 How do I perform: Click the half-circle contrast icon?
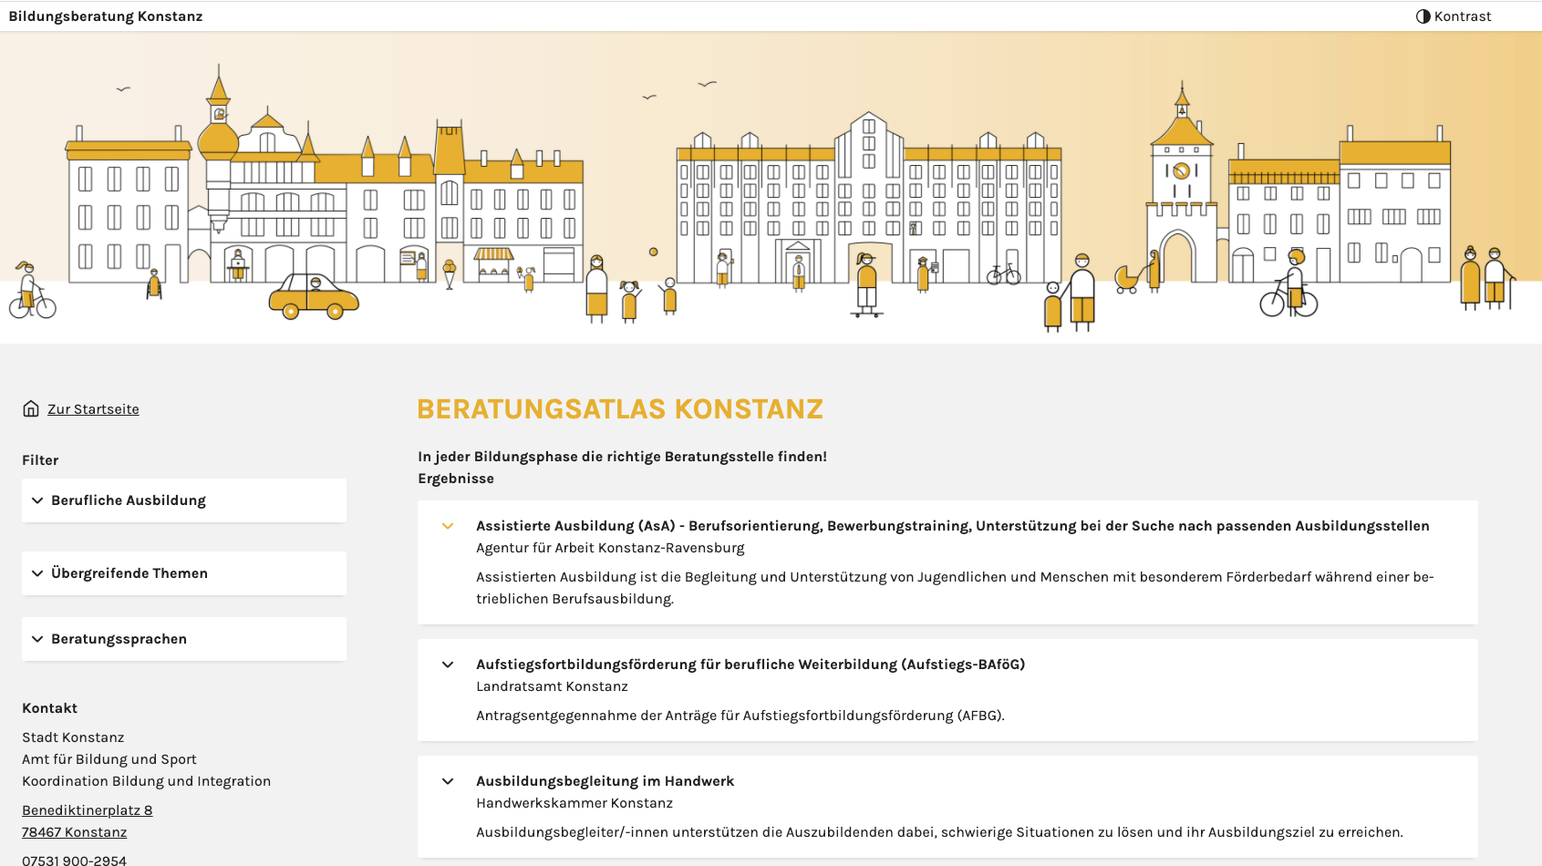1423,16
